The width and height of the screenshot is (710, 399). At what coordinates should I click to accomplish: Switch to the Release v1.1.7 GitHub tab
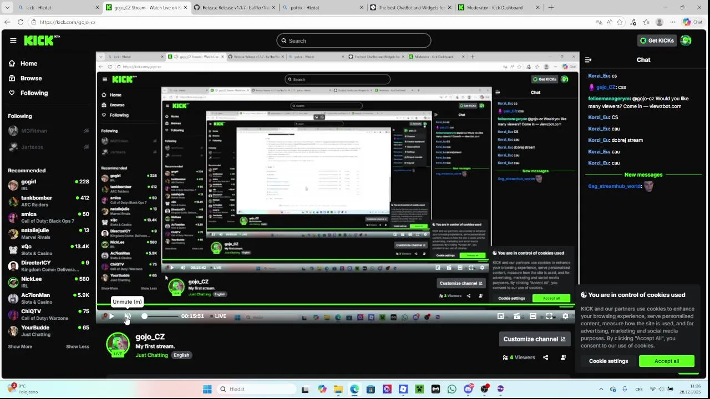[x=233, y=8]
